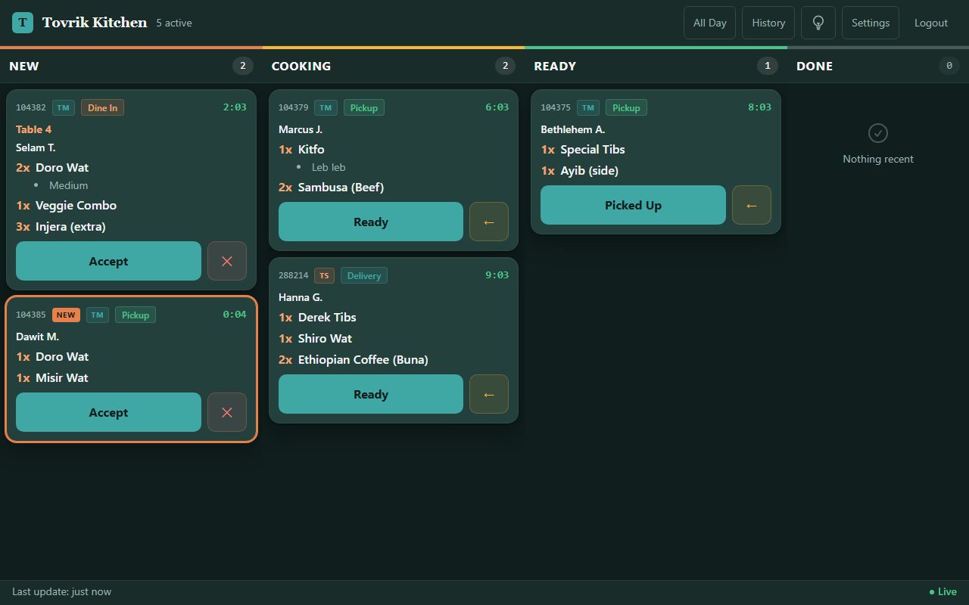Click the Injera (extra) item
The width and height of the screenshot is (969, 605).
pos(70,226)
